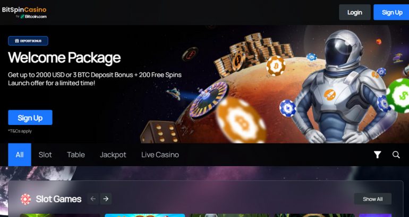The width and height of the screenshot is (409, 217).
Task: Click the search magnifier icon
Action: tap(396, 155)
